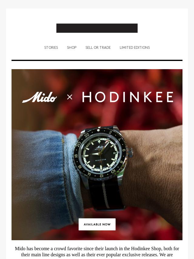The image size is (194, 259).
Task: Click the Available Now button
Action: click(x=97, y=224)
